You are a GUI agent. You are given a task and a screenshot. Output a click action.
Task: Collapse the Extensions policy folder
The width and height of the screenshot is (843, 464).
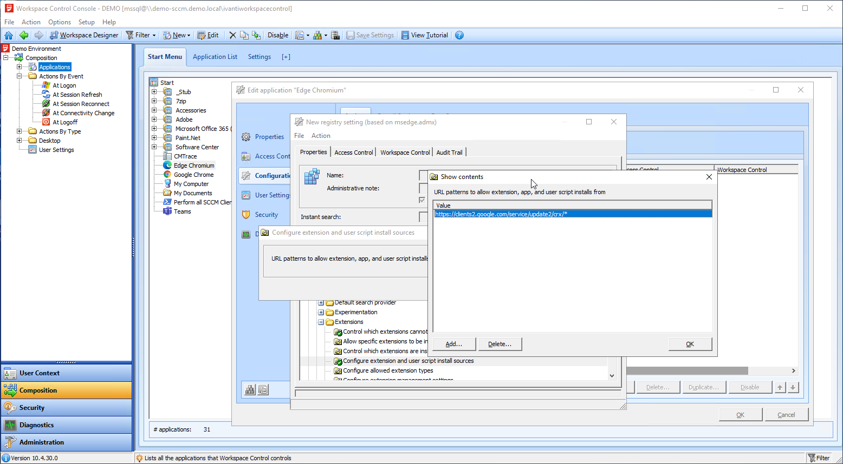(321, 322)
